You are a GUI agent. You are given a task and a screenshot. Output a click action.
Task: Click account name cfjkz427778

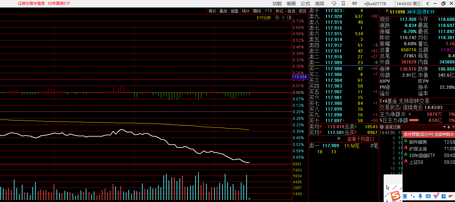[375, 4]
